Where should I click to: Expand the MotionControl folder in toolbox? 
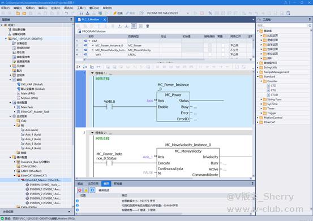258,118
